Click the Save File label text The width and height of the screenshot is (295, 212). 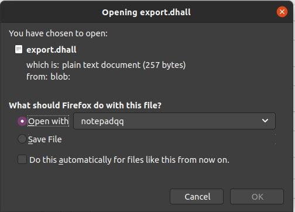coord(45,139)
